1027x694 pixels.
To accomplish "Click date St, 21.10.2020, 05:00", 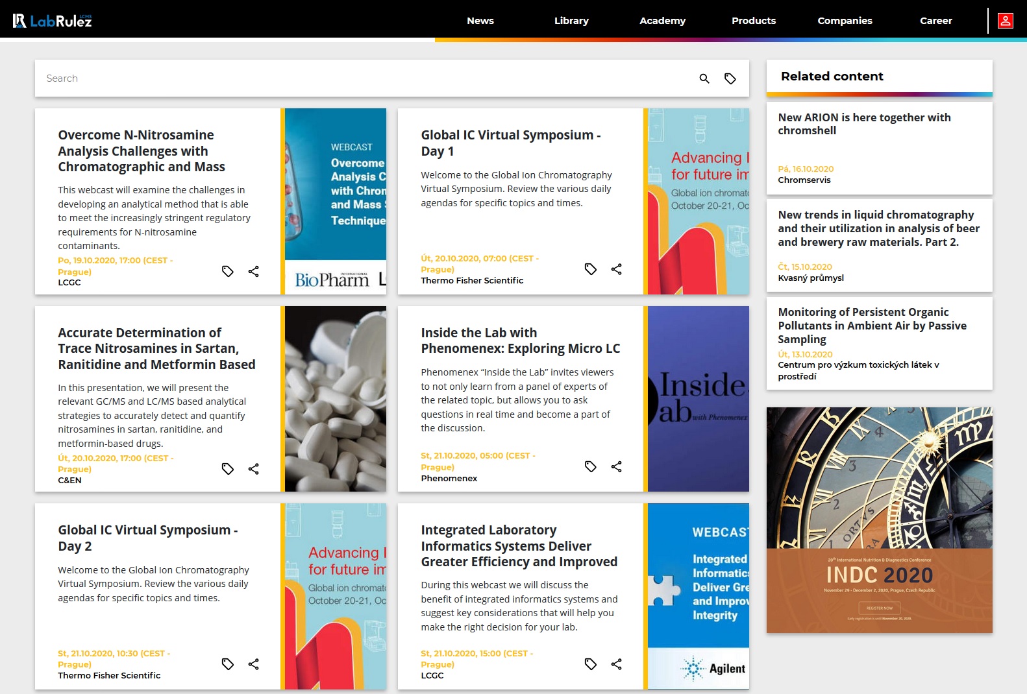I will pyautogui.click(x=478, y=461).
